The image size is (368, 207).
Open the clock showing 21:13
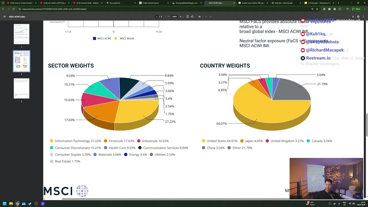pos(361,204)
